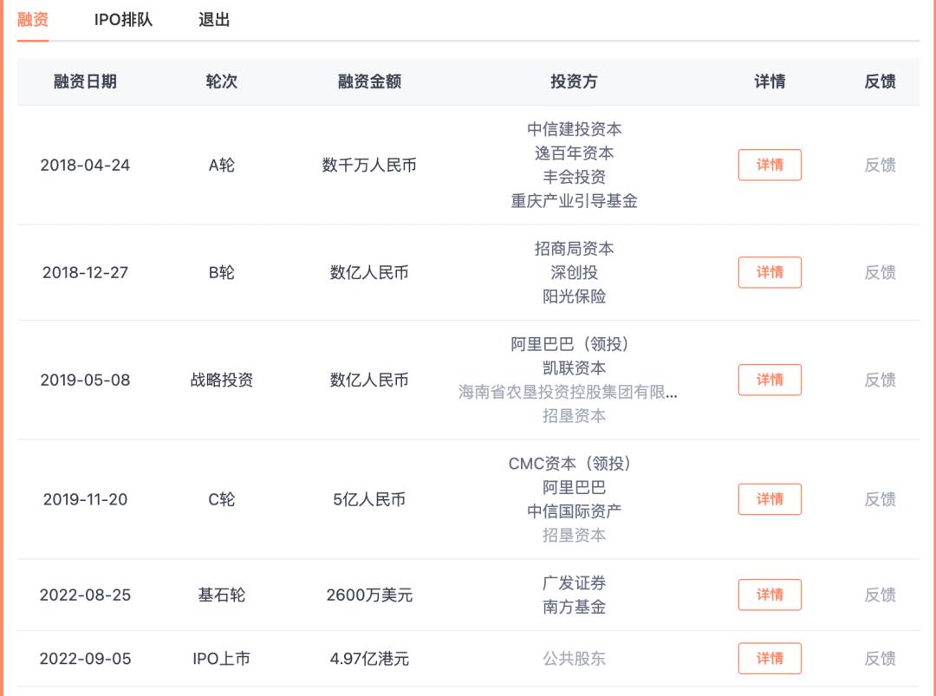The image size is (936, 696).
Task: Click 反馈 in the IPO上市 row
Action: point(880,659)
